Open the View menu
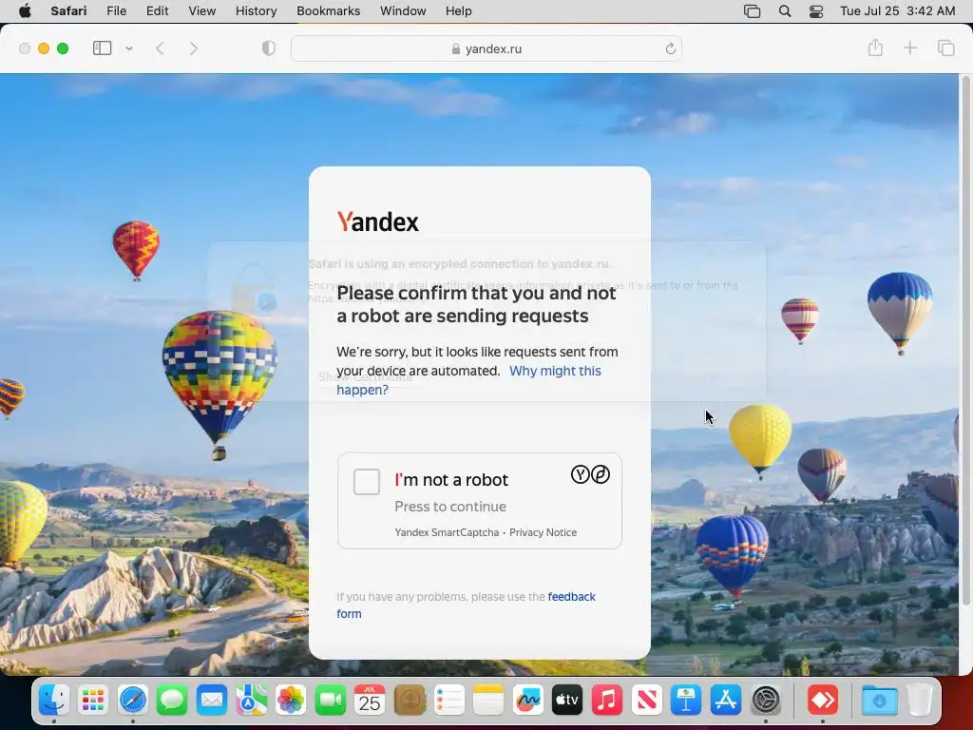 tap(202, 11)
